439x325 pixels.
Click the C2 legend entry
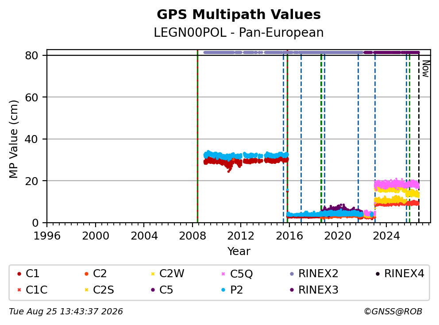click(x=96, y=274)
